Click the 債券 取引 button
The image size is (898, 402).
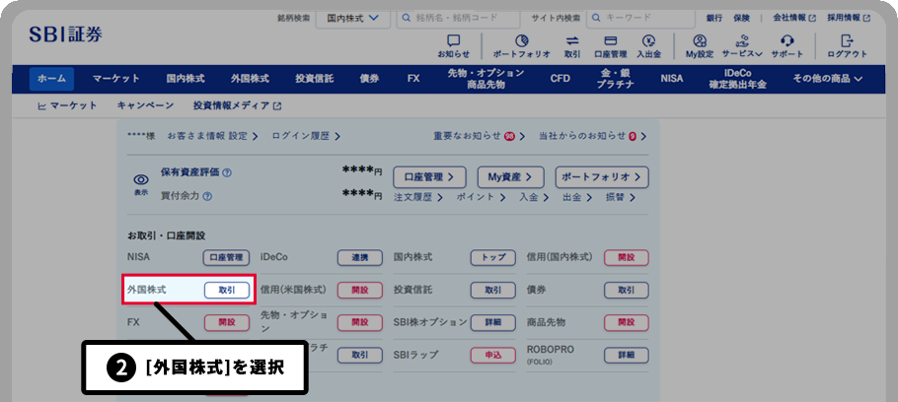pos(627,290)
